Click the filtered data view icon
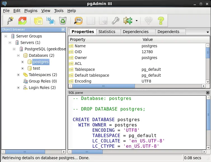This screenshot has width=211, height=162. coord(103,21)
